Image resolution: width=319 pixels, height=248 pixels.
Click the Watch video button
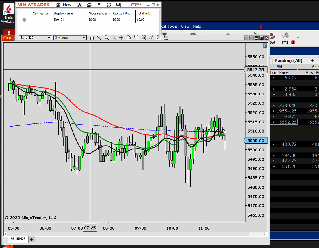click(138, 5)
